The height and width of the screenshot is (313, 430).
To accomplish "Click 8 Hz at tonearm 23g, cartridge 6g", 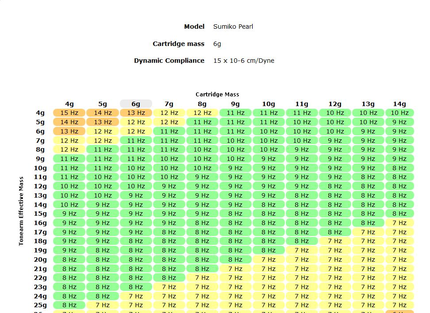I will (136, 287).
